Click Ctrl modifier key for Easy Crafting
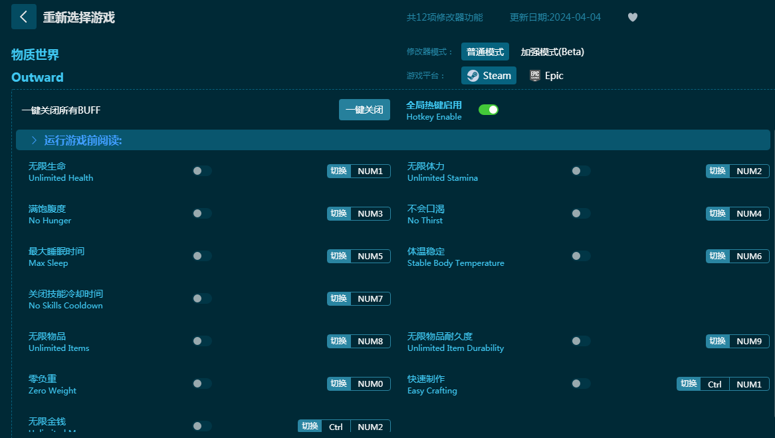Image resolution: width=775 pixels, height=438 pixels. click(x=715, y=384)
